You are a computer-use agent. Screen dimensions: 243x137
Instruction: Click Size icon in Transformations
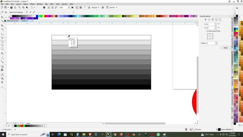click(216, 19)
